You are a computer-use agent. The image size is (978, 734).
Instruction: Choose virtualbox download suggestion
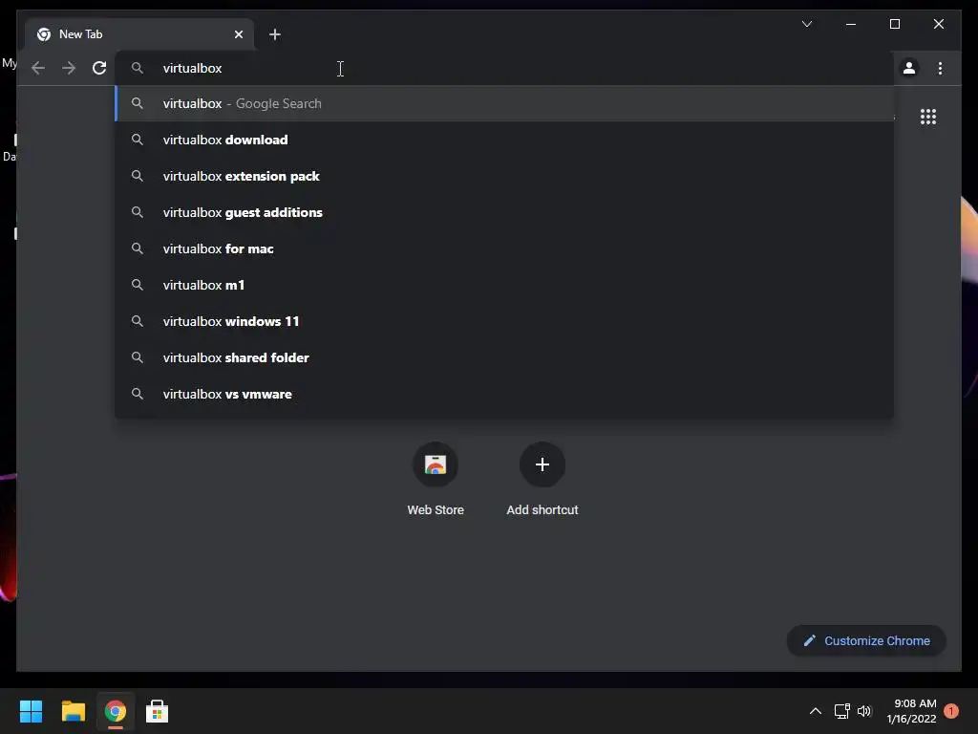pos(504,140)
